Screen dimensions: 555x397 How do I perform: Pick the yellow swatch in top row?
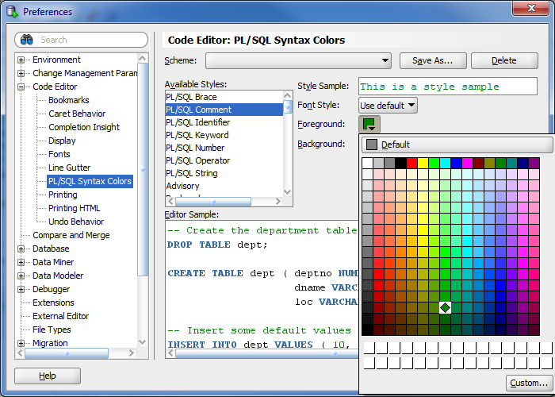pyautogui.click(x=423, y=163)
